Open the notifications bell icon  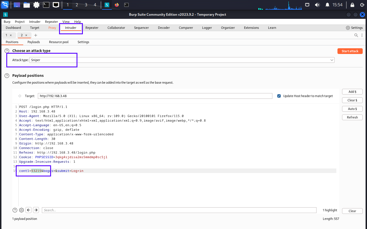pos(327,5)
